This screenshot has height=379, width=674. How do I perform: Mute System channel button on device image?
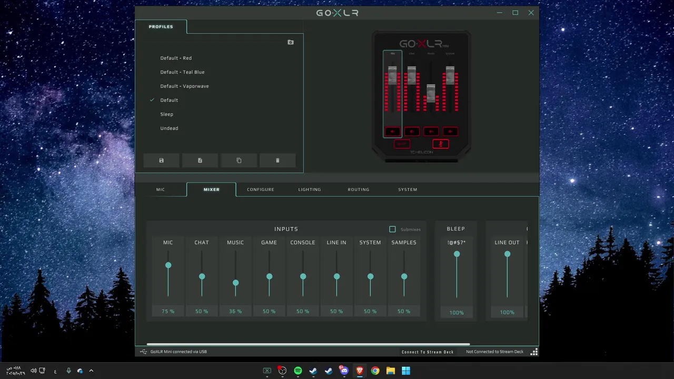click(x=450, y=132)
